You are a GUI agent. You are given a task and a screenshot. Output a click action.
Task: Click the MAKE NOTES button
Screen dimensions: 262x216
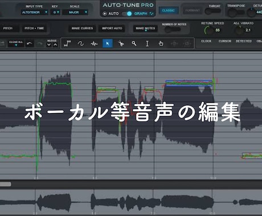[145, 28]
